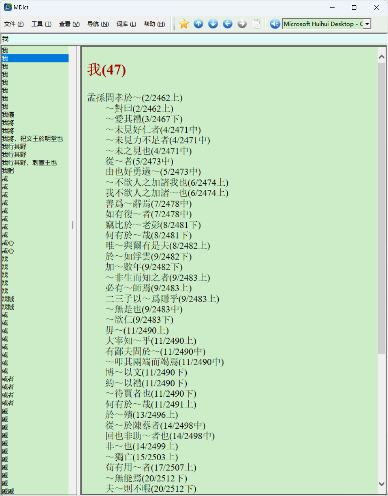Select 我將，祀文王於明堂也 in the word list

tap(32, 139)
